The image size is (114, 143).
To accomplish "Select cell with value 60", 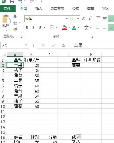I will 31,106.
